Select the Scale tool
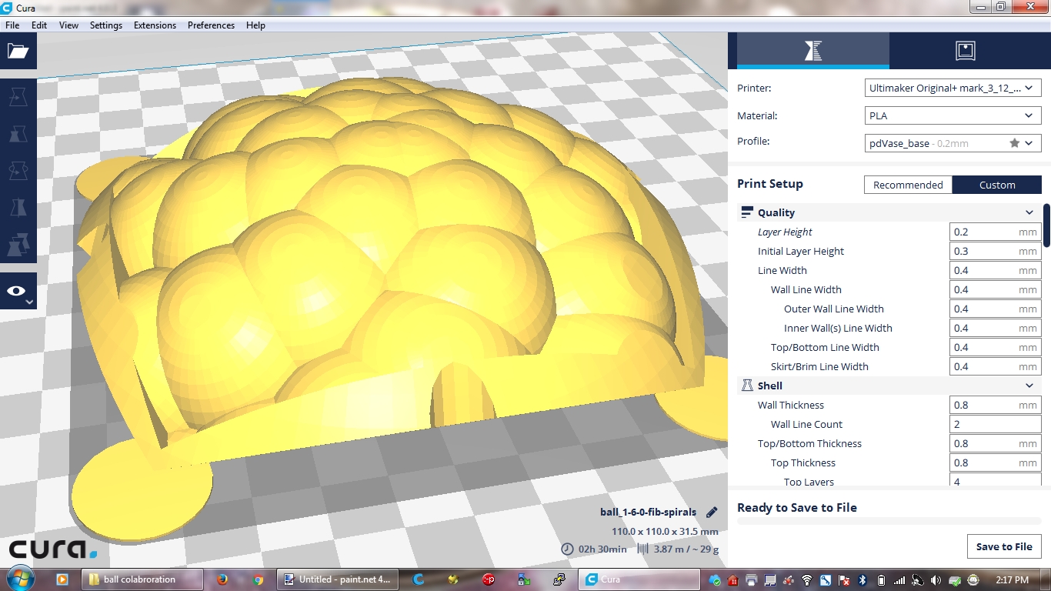The height and width of the screenshot is (591, 1051). tap(18, 134)
